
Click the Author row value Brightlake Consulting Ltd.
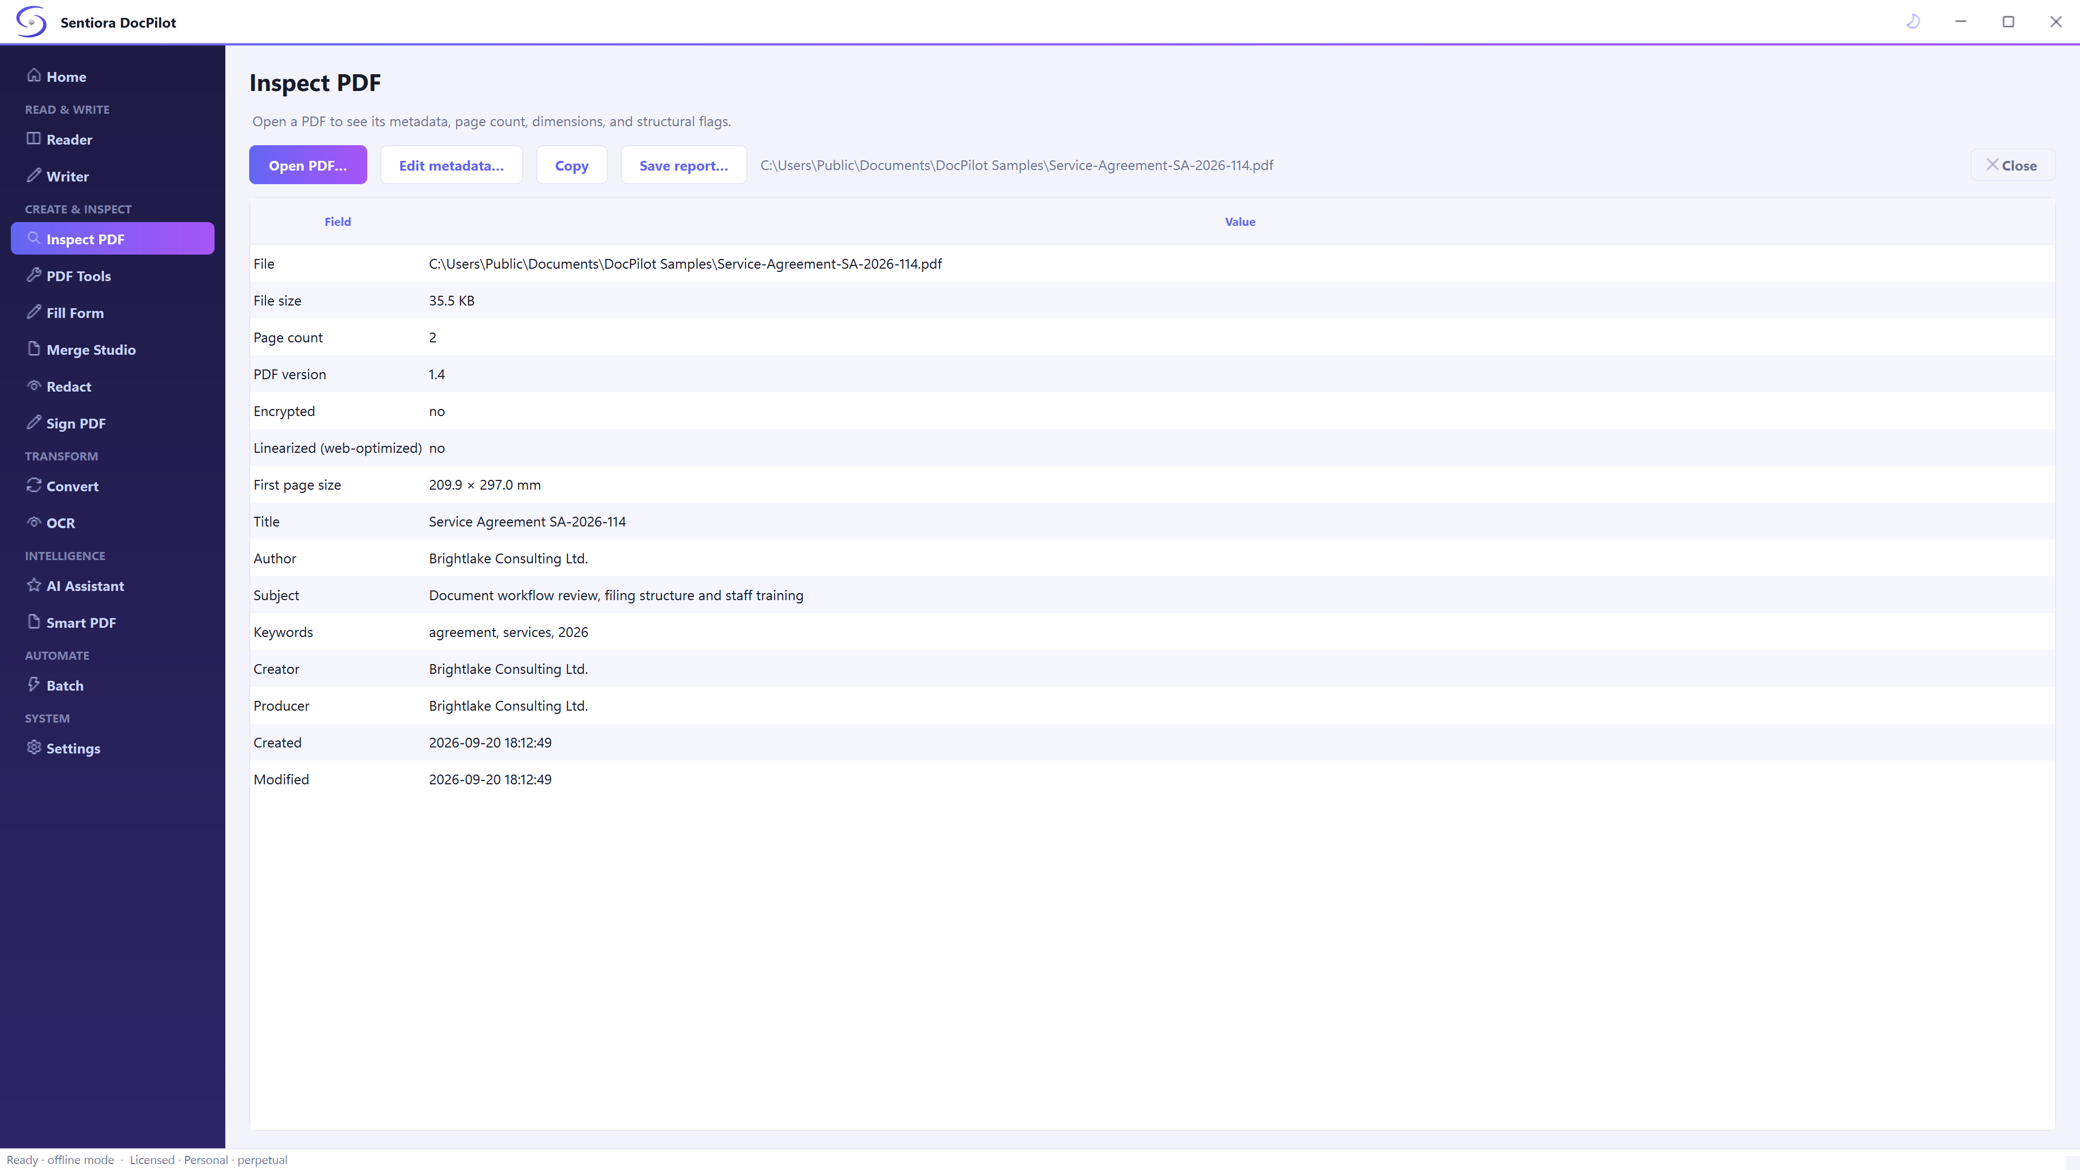coord(509,558)
